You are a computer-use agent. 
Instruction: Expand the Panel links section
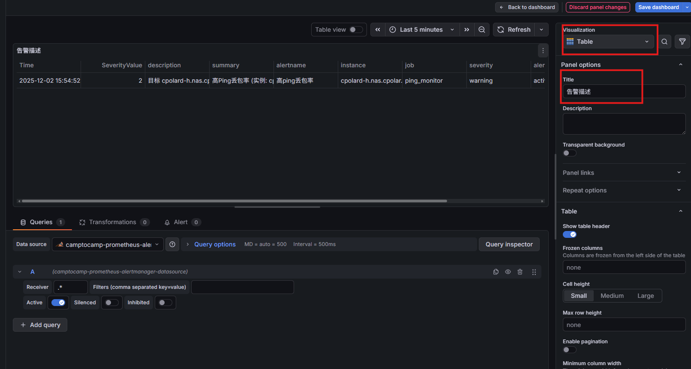coord(622,173)
